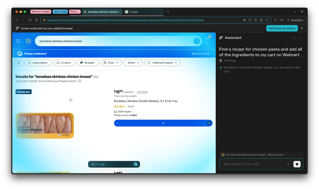The image size is (319, 189).
Task: Activate the microphone voice input icon
Action: point(36,20)
